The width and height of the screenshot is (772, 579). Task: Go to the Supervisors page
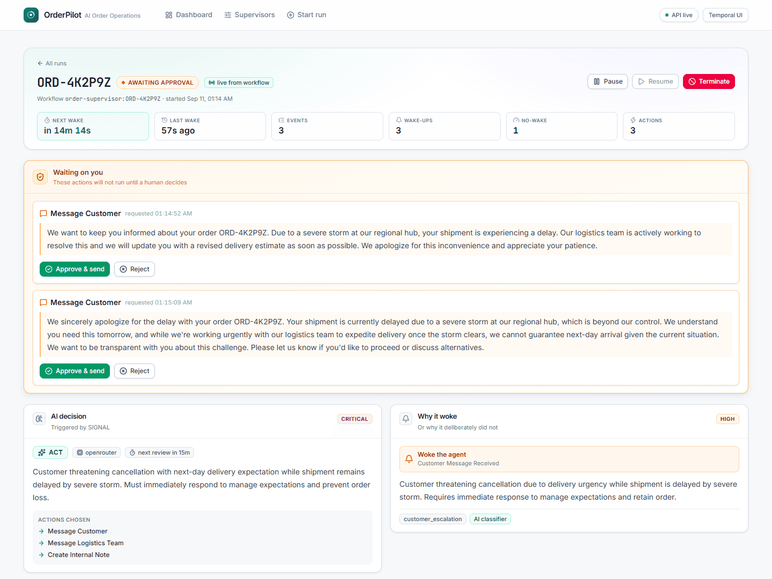[249, 15]
